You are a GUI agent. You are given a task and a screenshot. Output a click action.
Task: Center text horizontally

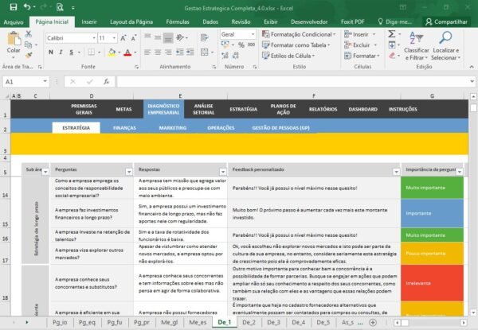click(158, 52)
